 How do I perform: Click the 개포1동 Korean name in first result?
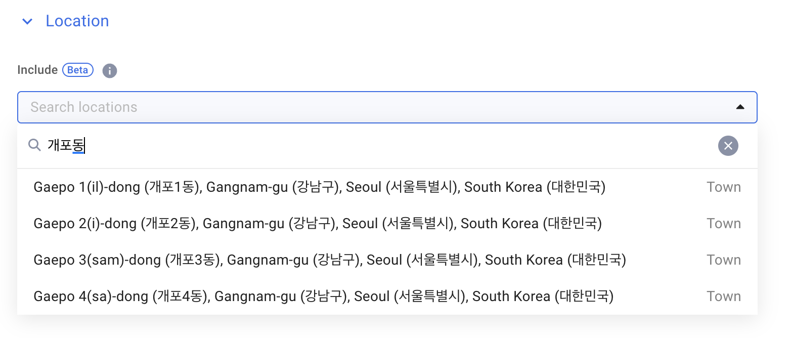173,187
